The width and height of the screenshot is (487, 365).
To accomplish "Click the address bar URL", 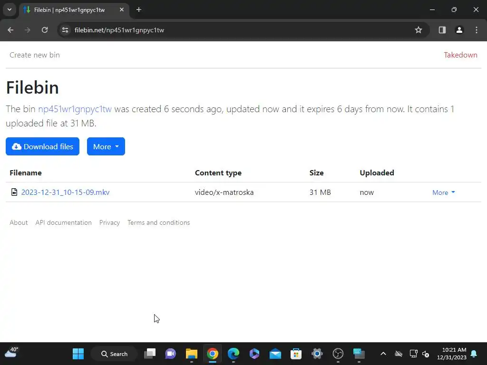I will click(x=119, y=30).
